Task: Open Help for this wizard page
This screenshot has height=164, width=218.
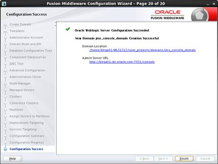Action: click(x=12, y=159)
